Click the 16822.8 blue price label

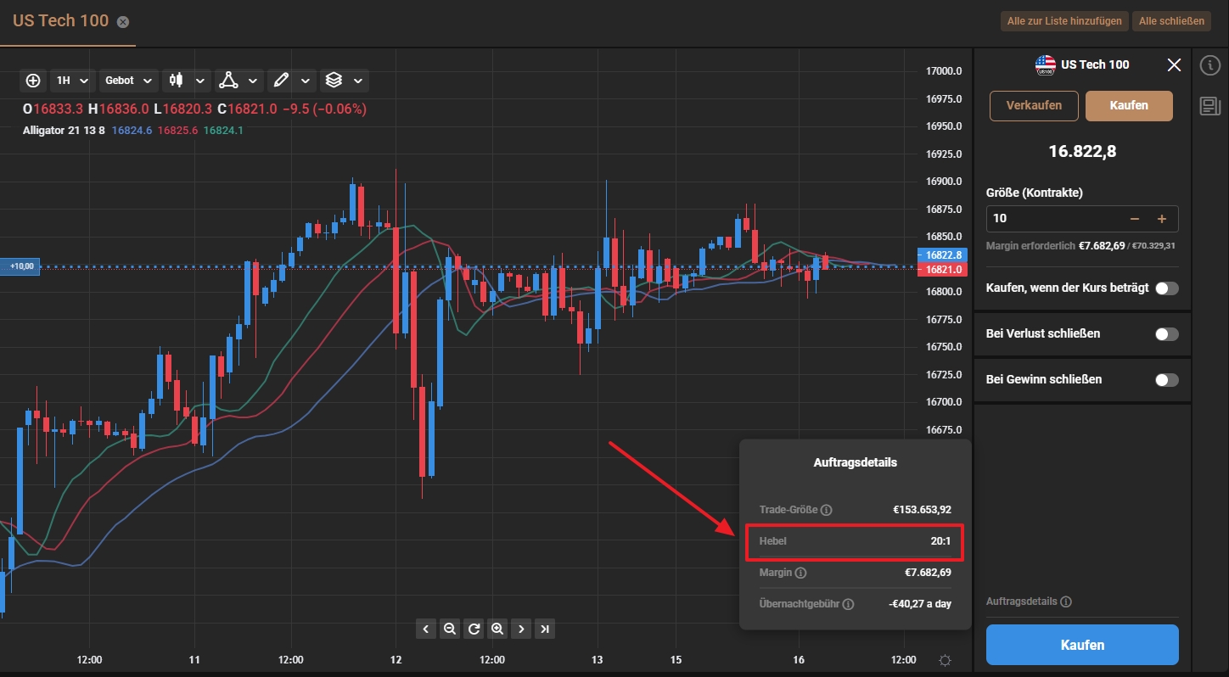click(944, 255)
